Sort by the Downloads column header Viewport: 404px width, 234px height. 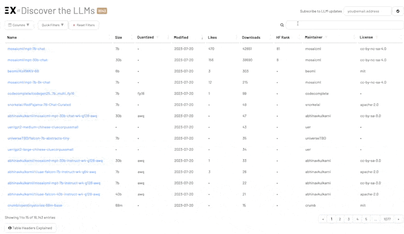pos(251,37)
